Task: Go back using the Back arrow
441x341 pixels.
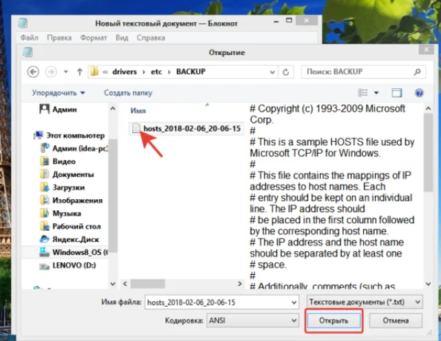Action: pos(33,72)
